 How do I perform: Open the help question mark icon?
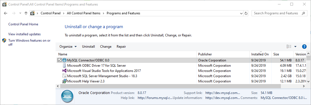304,47
